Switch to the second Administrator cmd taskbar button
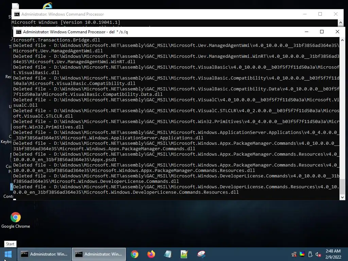Viewport: 348px width, 261px height. (x=99, y=254)
